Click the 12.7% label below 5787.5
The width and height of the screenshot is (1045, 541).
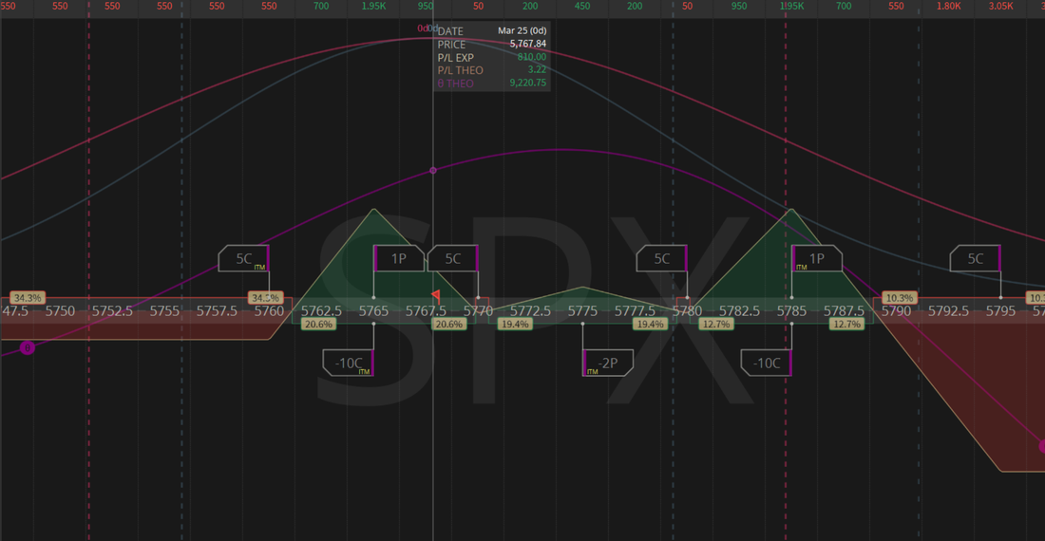846,324
